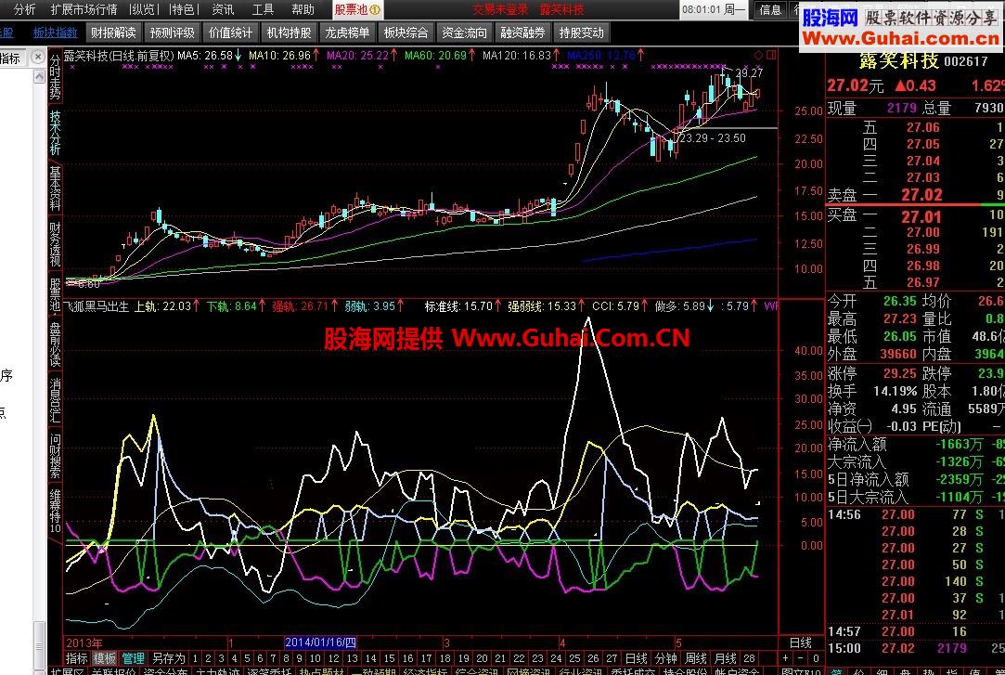Open the 分析 menu
Image resolution: width=1005 pixels, height=675 pixels.
tap(24, 9)
